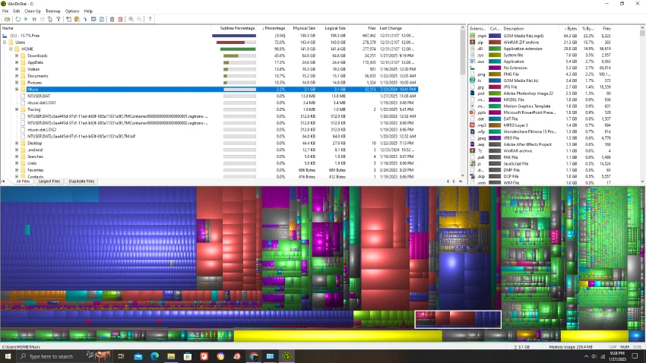This screenshot has width=646, height=363.
Task: Expand the Pictures folder node
Action: pos(17,82)
